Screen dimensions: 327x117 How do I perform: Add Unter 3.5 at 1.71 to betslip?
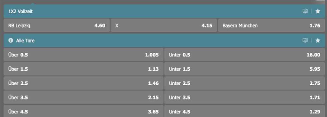click(x=245, y=97)
